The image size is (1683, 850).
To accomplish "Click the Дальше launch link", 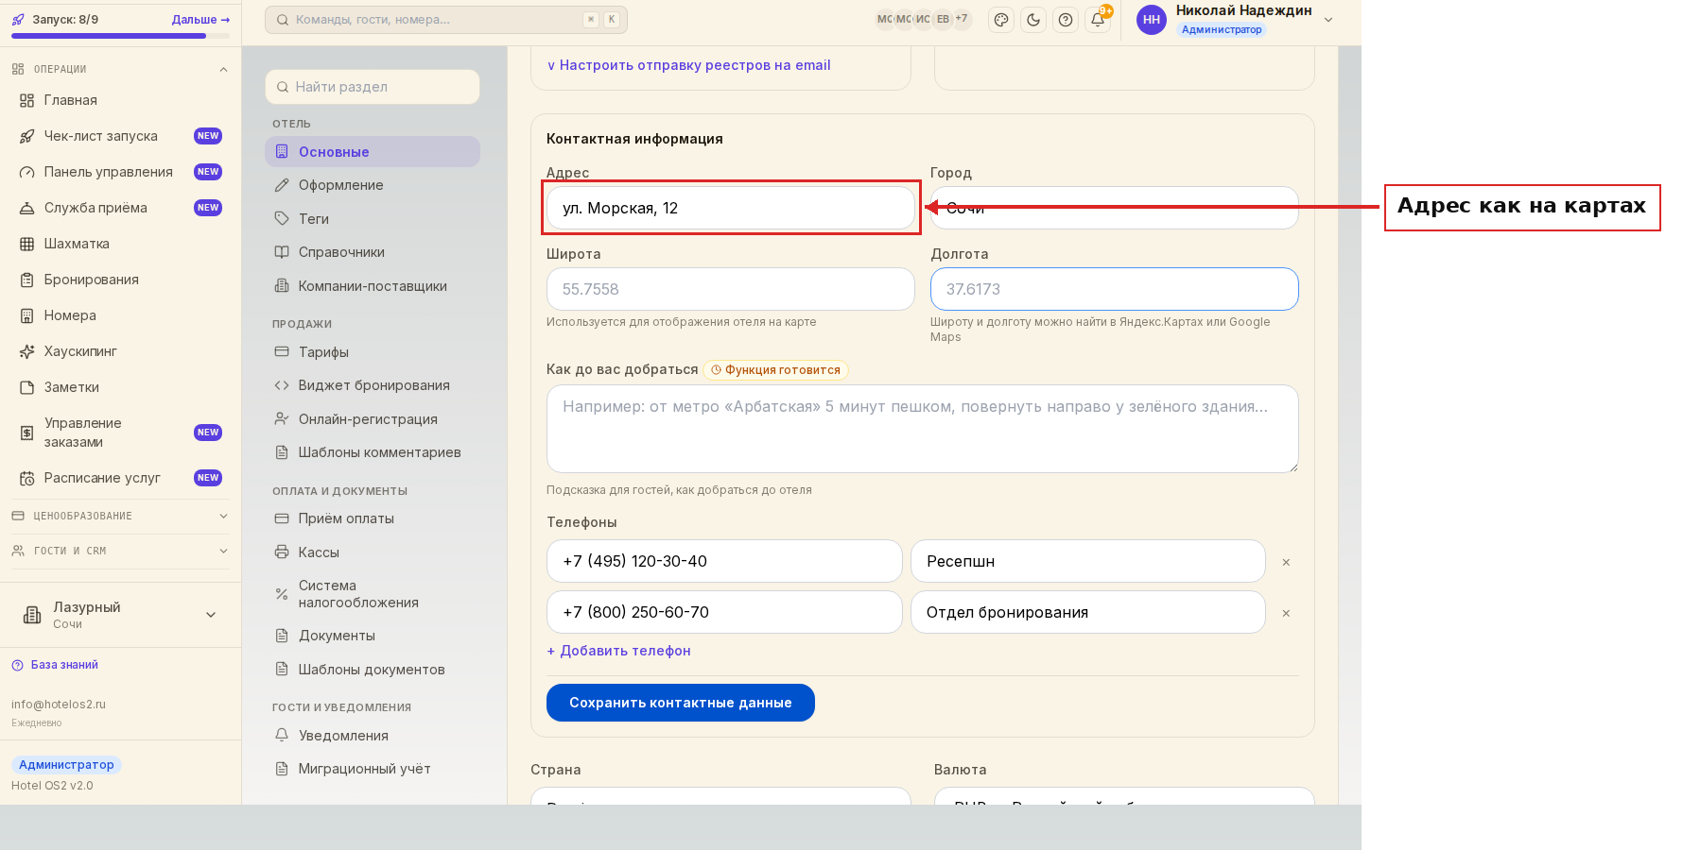I will coord(200,19).
